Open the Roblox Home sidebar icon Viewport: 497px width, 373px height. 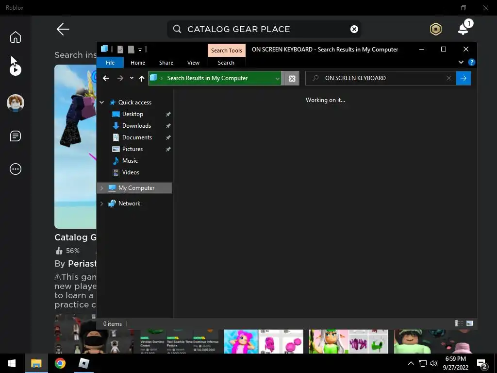pos(15,37)
